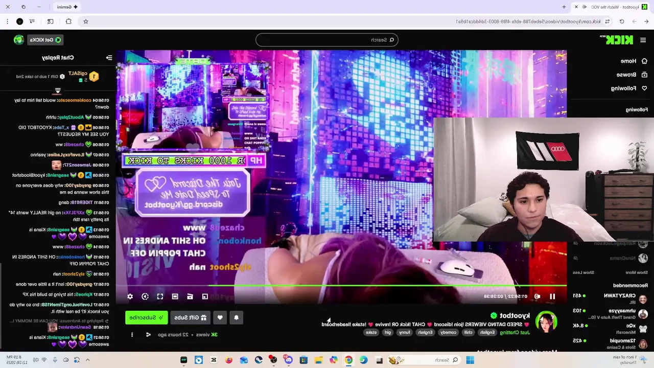Click the Get KICKs button

coord(45,40)
